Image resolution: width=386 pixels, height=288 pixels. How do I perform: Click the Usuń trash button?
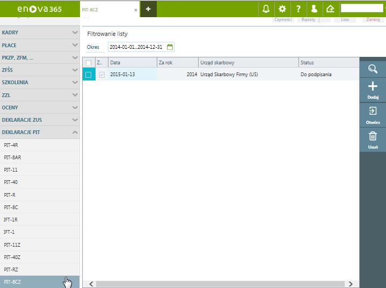373,139
